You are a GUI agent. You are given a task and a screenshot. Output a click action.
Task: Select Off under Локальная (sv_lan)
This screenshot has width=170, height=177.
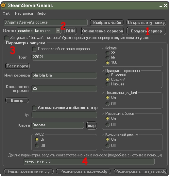(108, 104)
